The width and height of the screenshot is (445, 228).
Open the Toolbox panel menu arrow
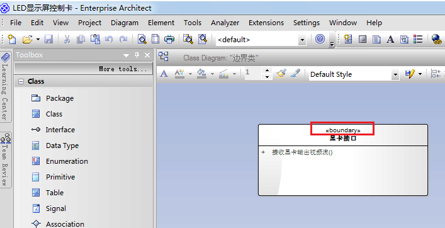click(x=127, y=55)
